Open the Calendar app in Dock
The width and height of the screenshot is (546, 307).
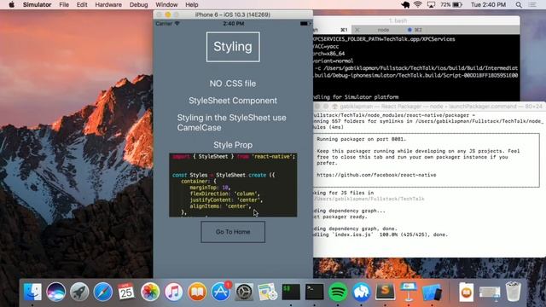[x=126, y=292]
